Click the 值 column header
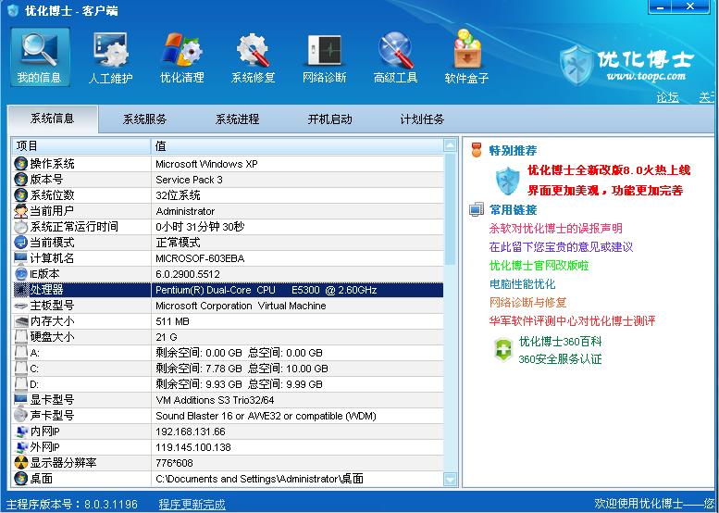 tap(297, 146)
